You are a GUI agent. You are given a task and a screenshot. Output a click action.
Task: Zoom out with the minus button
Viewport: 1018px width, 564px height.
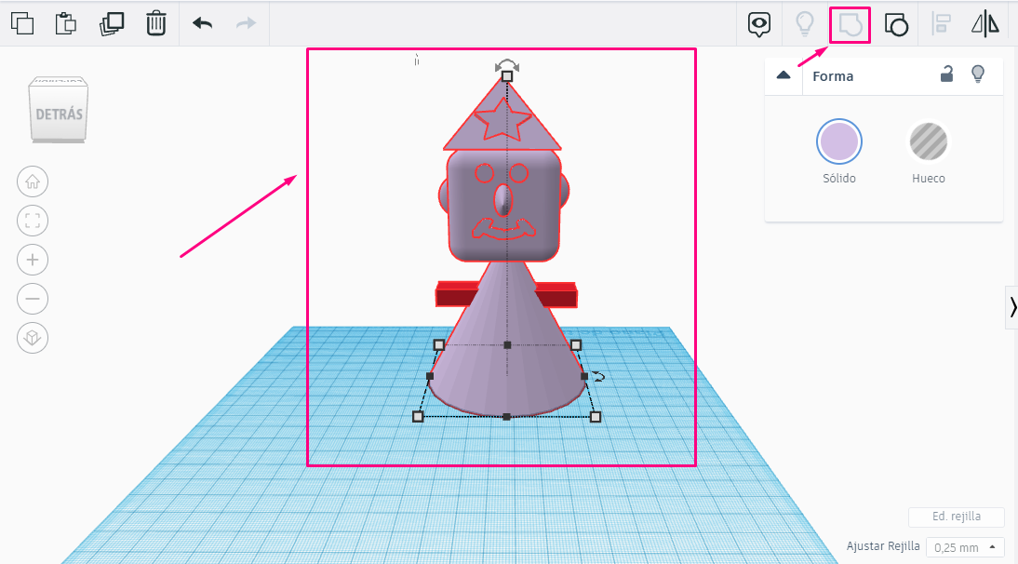click(x=33, y=299)
